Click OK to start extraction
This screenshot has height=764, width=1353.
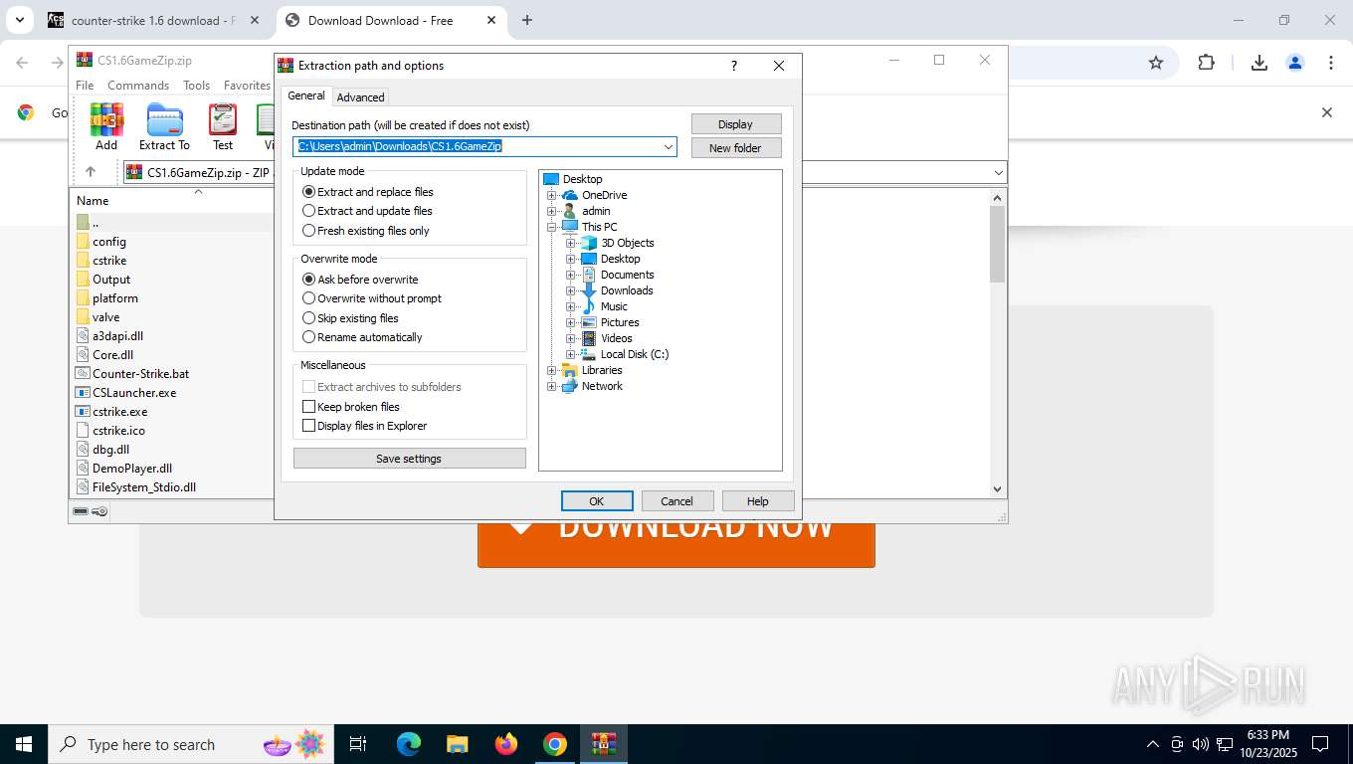[x=597, y=501]
